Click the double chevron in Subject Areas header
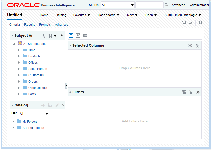The width and height of the screenshot is (211, 150). tap(62, 35)
